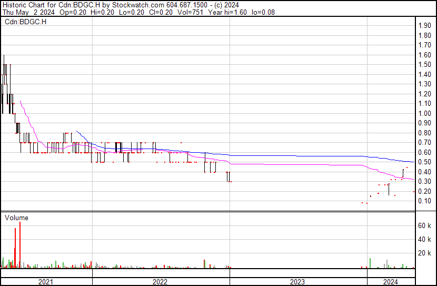Screen dimensions: 437x286
Task: Click the tall green volume bar in early 2024
Action: point(370,263)
